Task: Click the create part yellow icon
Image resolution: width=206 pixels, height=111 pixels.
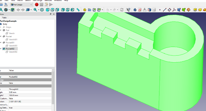Action: pos(85,10)
